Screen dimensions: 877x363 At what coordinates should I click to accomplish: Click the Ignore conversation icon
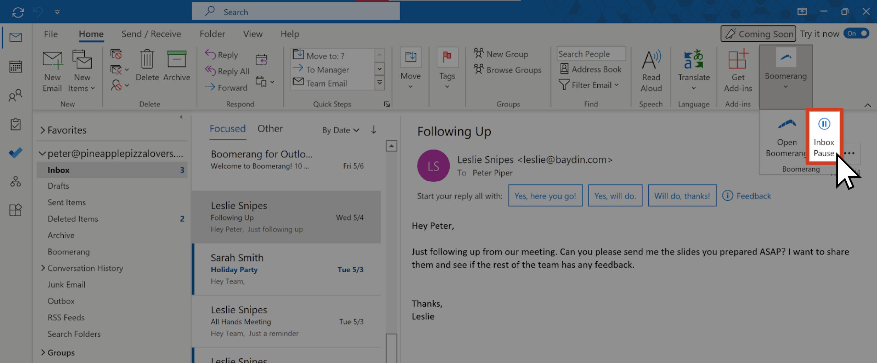(x=116, y=54)
